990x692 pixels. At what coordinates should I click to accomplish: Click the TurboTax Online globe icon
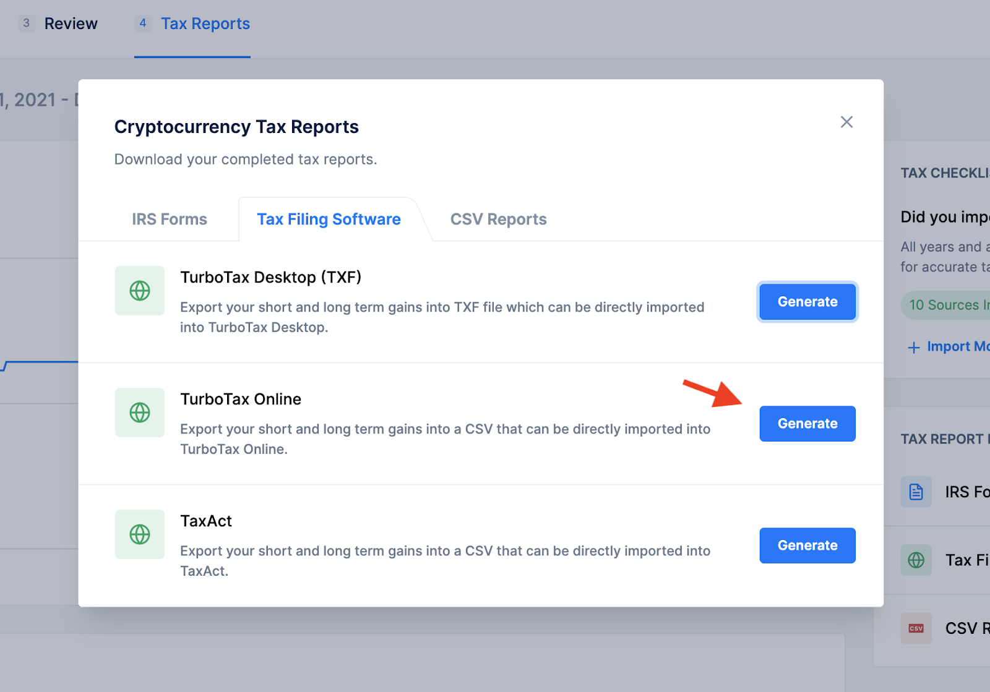[139, 412]
